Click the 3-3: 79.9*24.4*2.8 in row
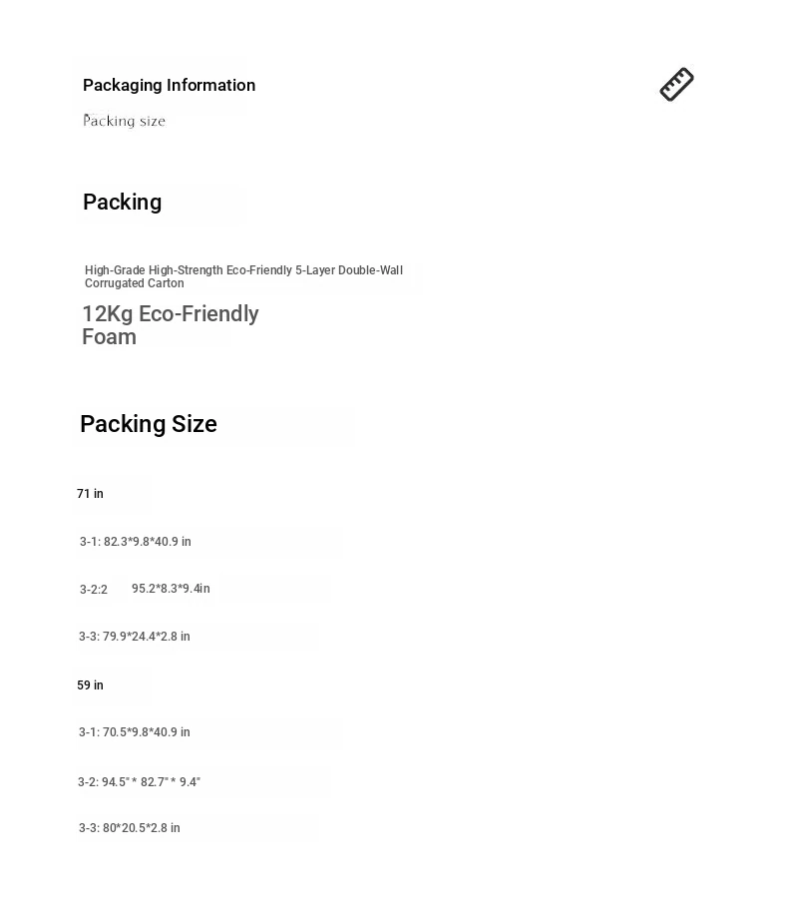Screen dimensions: 788x902 tap(134, 637)
